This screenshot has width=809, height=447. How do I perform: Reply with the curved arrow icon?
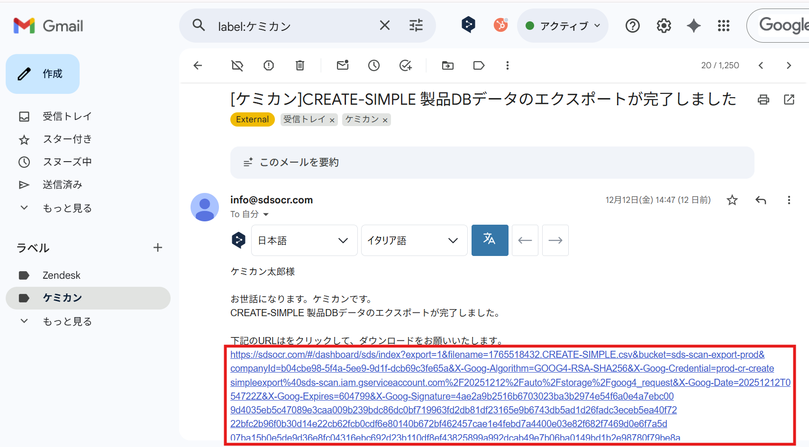761,200
